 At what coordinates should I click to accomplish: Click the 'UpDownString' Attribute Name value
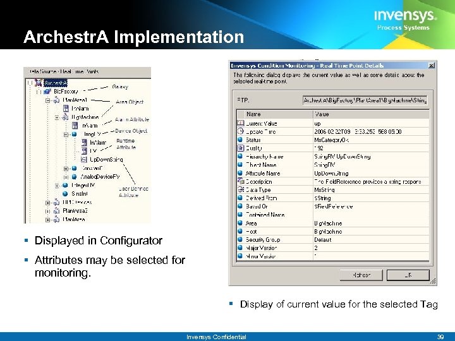pos(331,174)
